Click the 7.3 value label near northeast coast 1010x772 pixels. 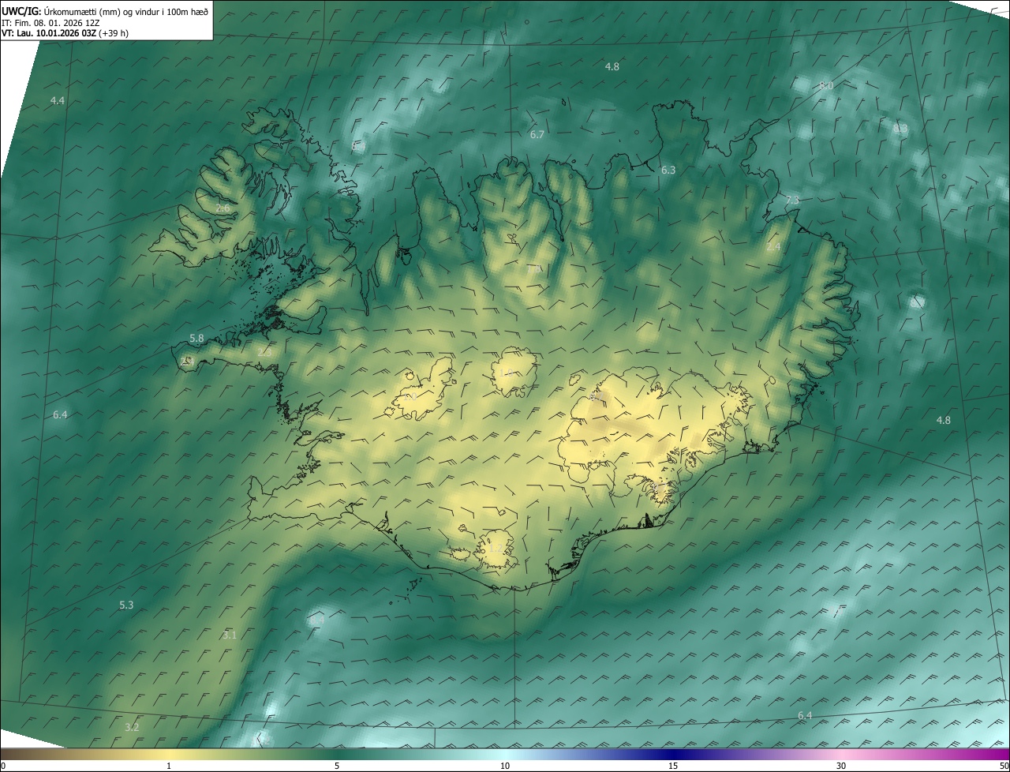point(792,200)
